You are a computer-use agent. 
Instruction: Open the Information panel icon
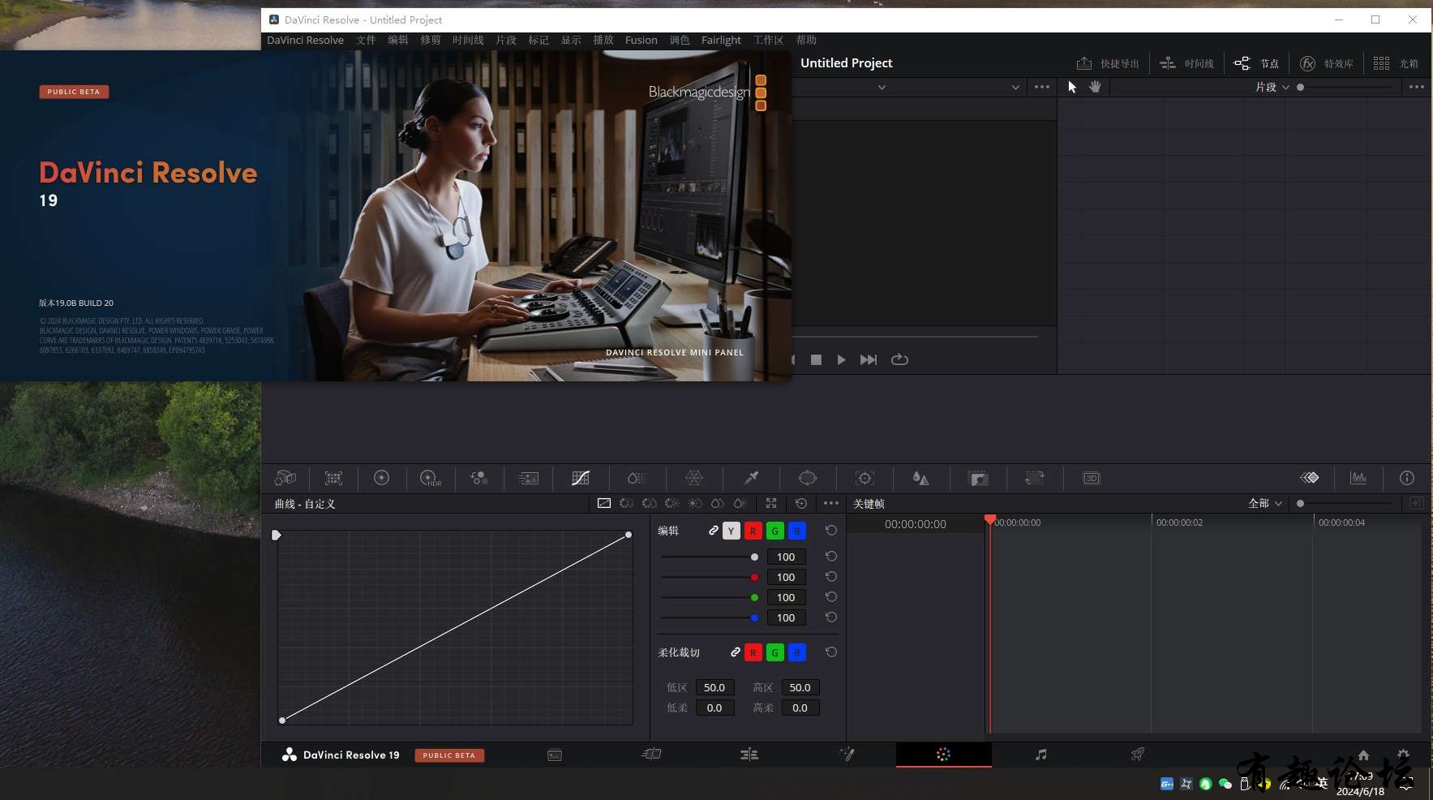[x=1407, y=478]
